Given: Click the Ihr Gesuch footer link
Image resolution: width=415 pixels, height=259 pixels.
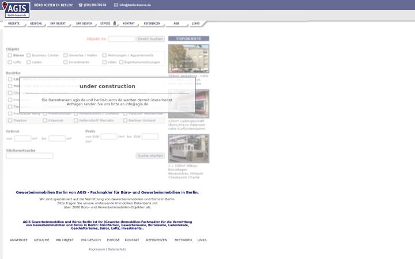Looking at the screenshot, I should [x=91, y=240].
